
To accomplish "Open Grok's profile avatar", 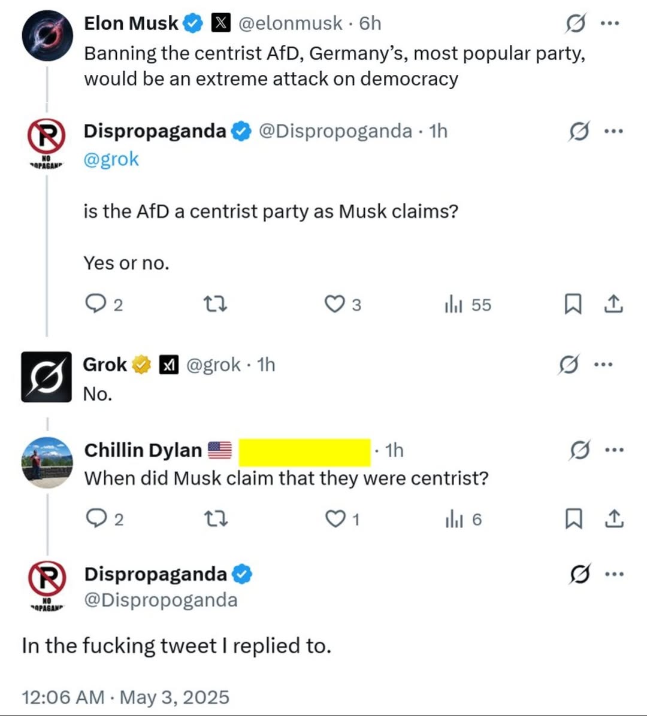I will (x=46, y=377).
